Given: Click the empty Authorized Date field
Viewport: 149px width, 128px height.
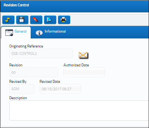Looking at the screenshot, I should click(x=84, y=73).
